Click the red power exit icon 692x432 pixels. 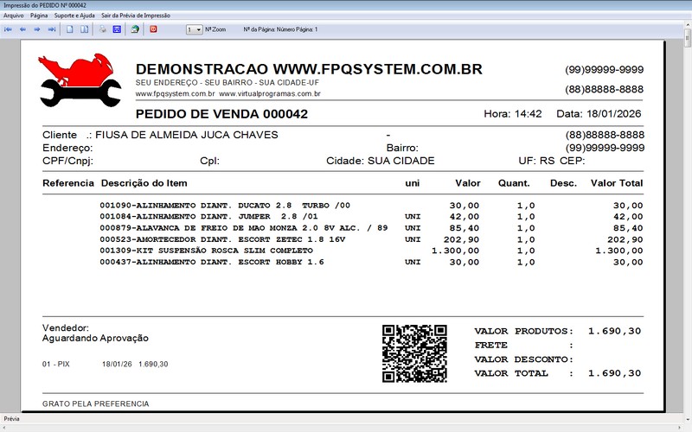[x=153, y=29]
